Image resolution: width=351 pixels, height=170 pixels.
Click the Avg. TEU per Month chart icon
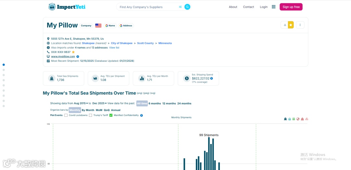tap(142, 78)
